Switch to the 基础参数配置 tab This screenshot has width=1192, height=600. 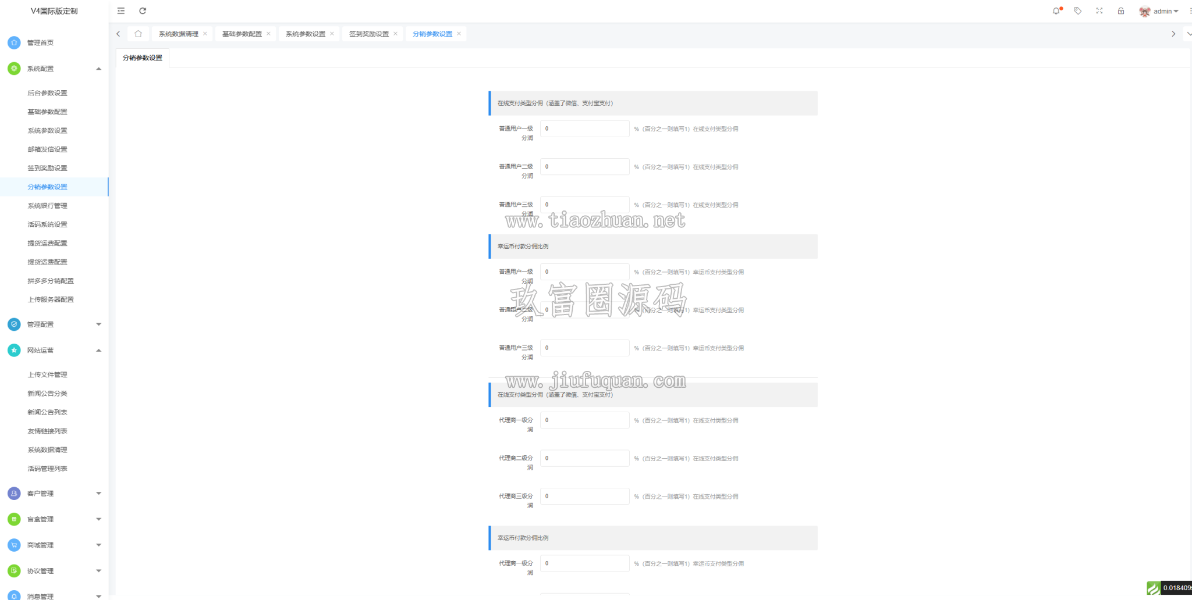[x=242, y=34]
